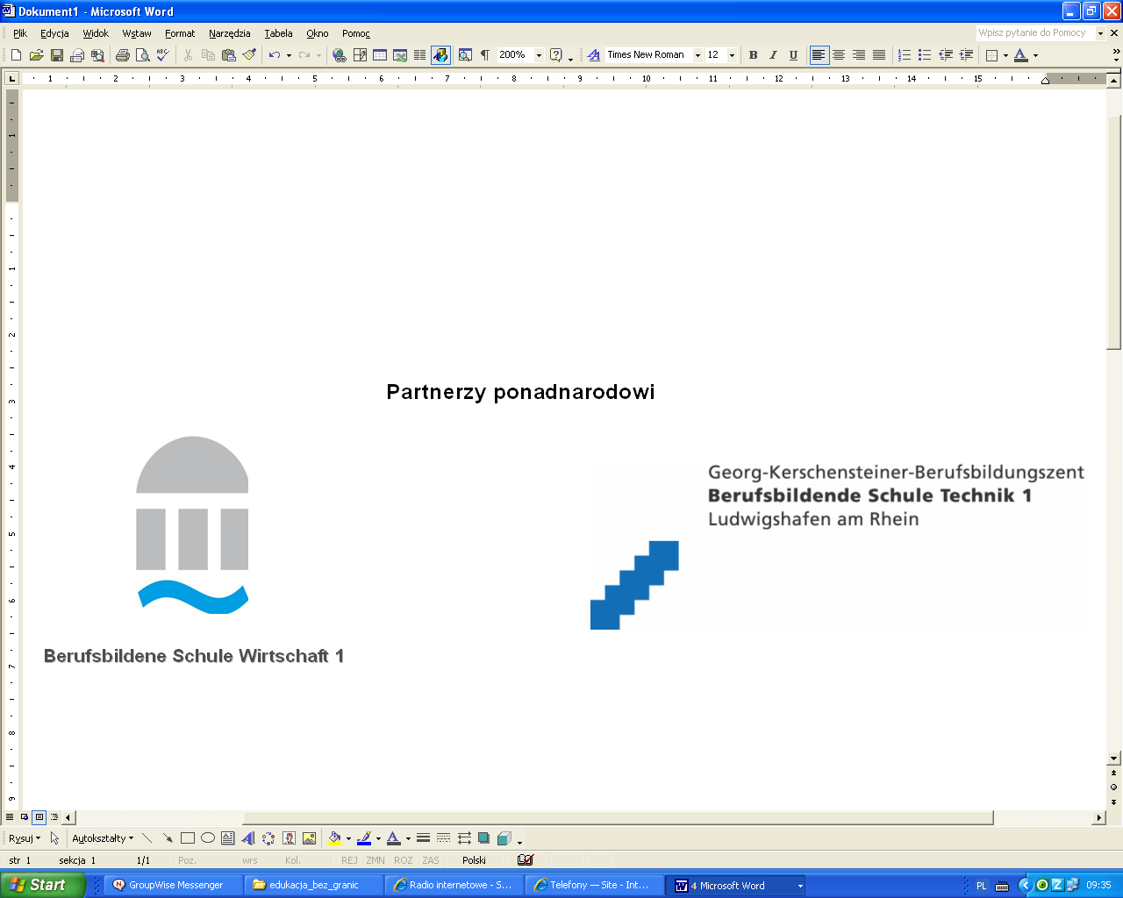
Task: Set Center paragraph alignment
Action: pos(839,55)
